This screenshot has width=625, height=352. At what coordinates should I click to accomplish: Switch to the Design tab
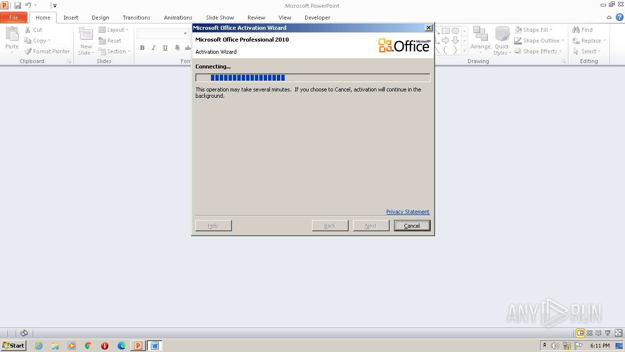pos(101,18)
